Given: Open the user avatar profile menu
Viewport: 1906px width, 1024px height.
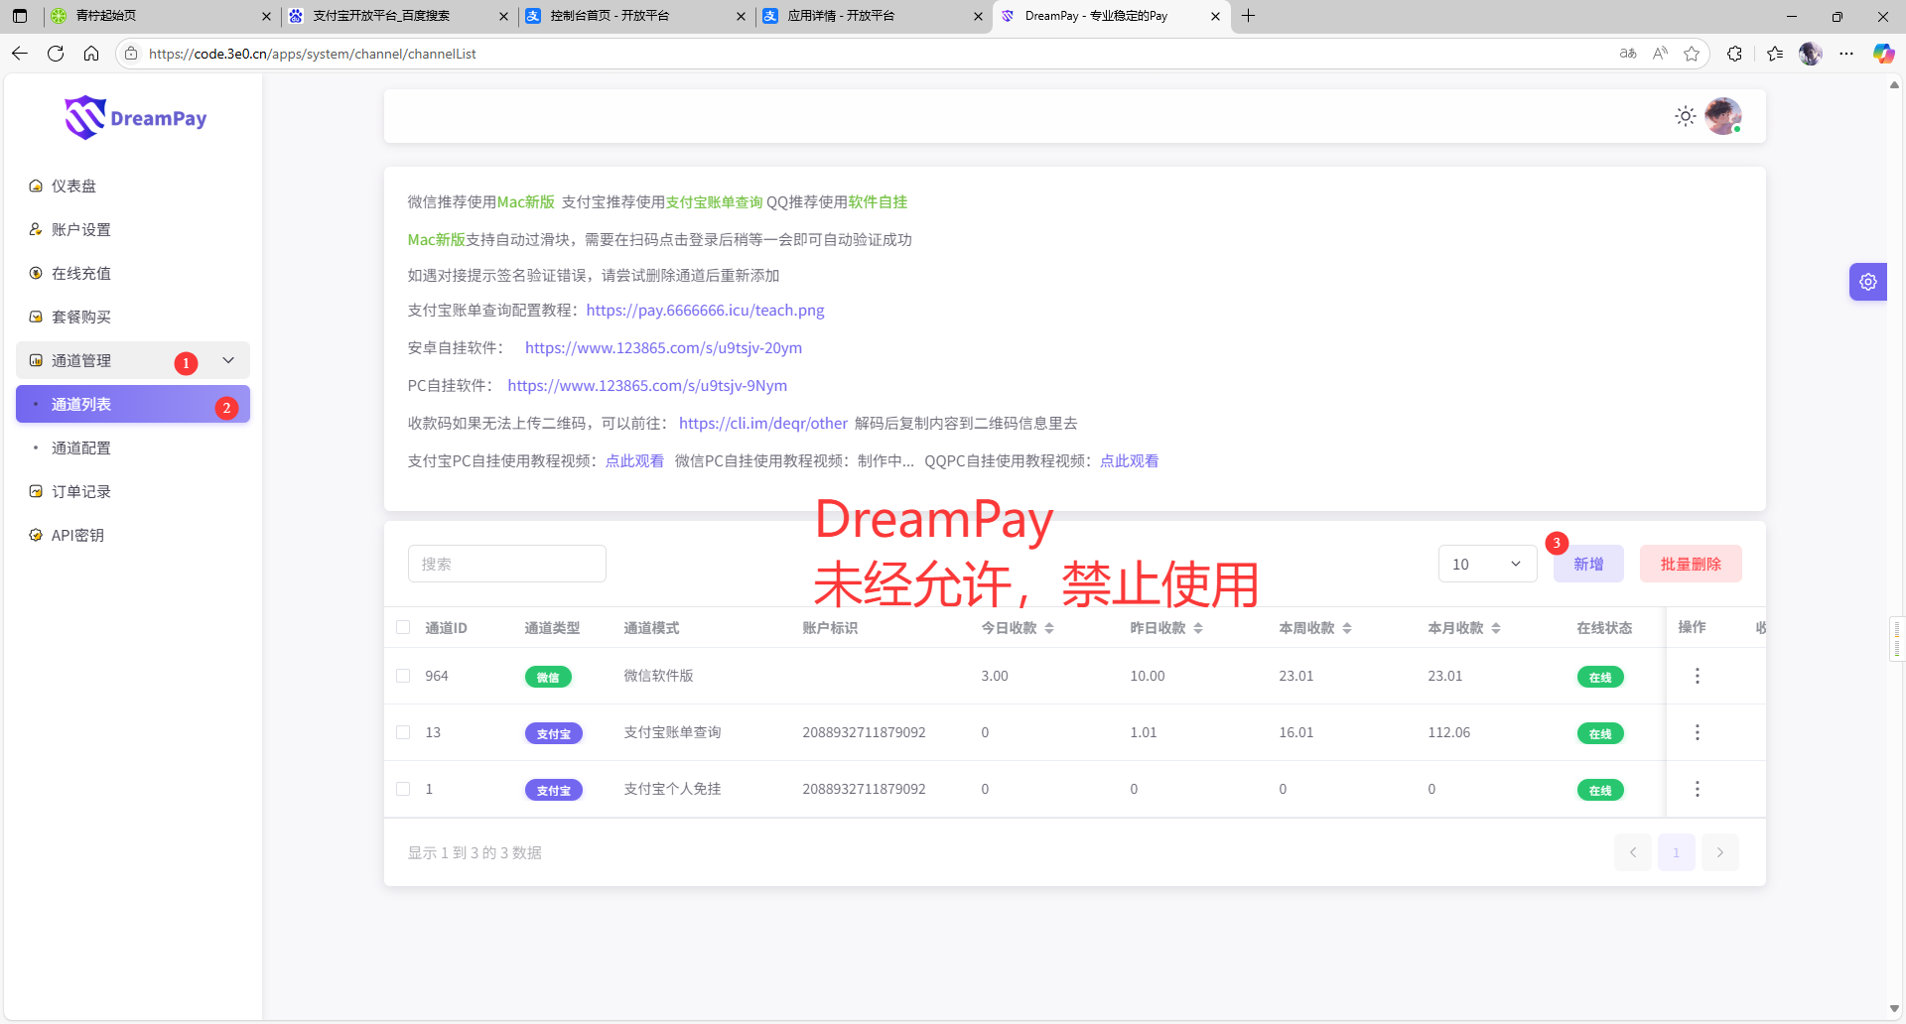Looking at the screenshot, I should click(x=1722, y=117).
